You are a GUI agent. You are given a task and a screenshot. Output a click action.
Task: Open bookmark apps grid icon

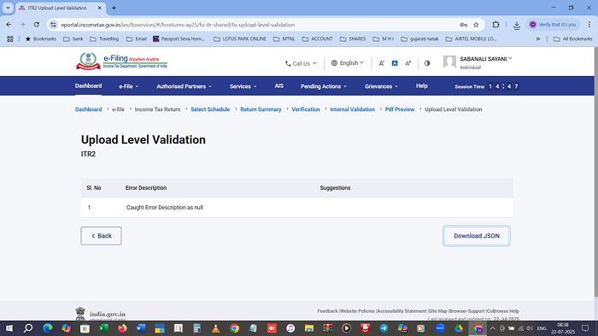[10, 39]
